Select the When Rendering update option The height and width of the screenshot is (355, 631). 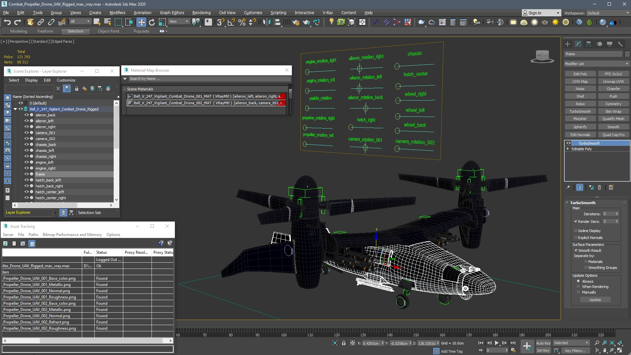[x=578, y=287]
